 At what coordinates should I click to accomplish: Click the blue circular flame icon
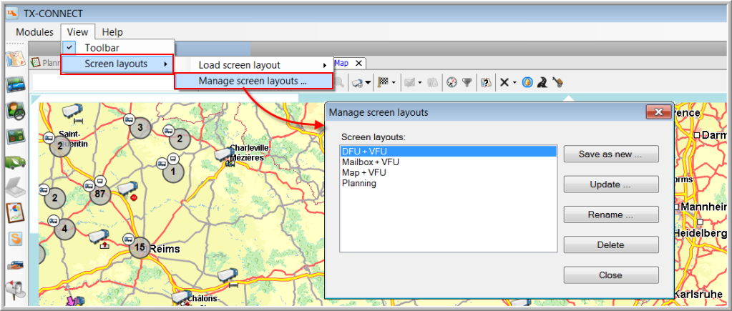pos(527,82)
